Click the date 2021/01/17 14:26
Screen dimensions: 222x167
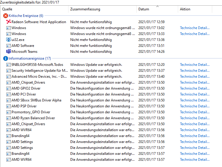click(151, 52)
